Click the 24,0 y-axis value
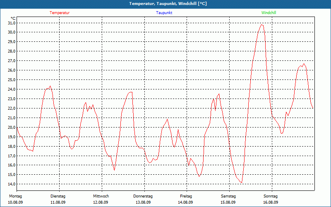This screenshot has height=207, width=331. point(12,89)
